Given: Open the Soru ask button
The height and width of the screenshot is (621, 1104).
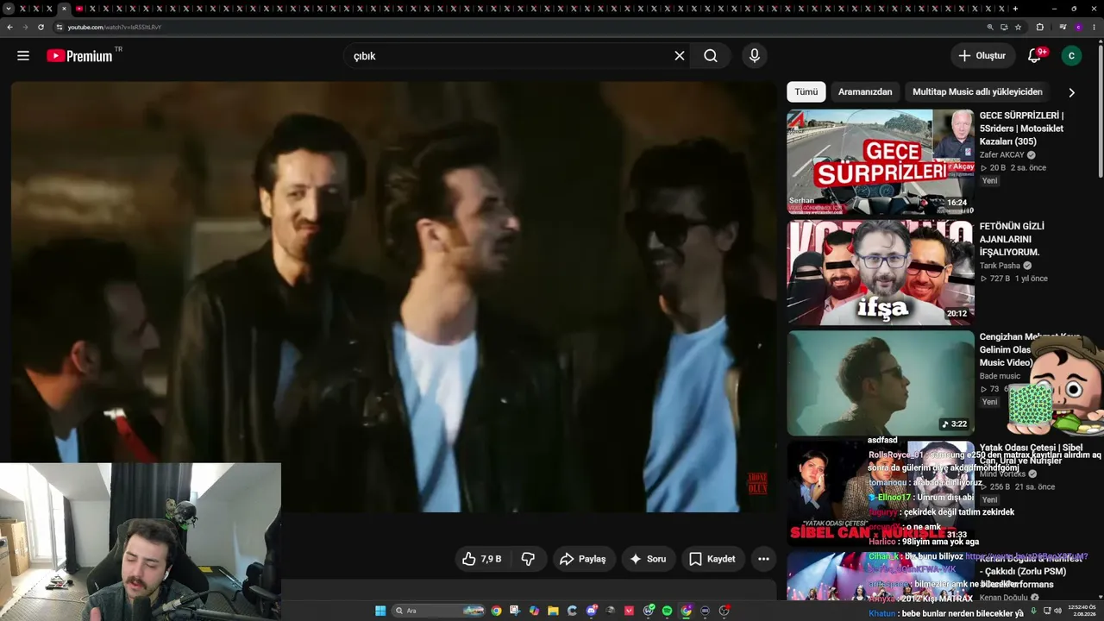Looking at the screenshot, I should (648, 559).
